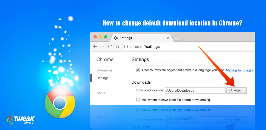Open About in the sidebar
266x130 pixels.
point(101,93)
